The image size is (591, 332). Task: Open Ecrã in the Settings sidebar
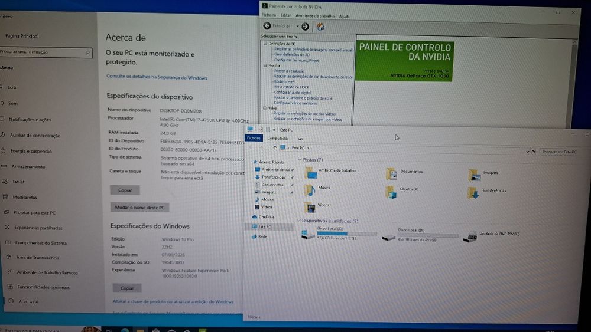pyautogui.click(x=12, y=87)
